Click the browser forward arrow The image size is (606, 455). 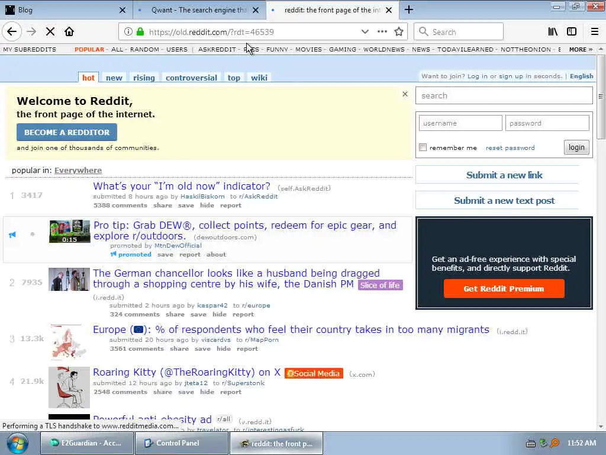pyautogui.click(x=31, y=32)
